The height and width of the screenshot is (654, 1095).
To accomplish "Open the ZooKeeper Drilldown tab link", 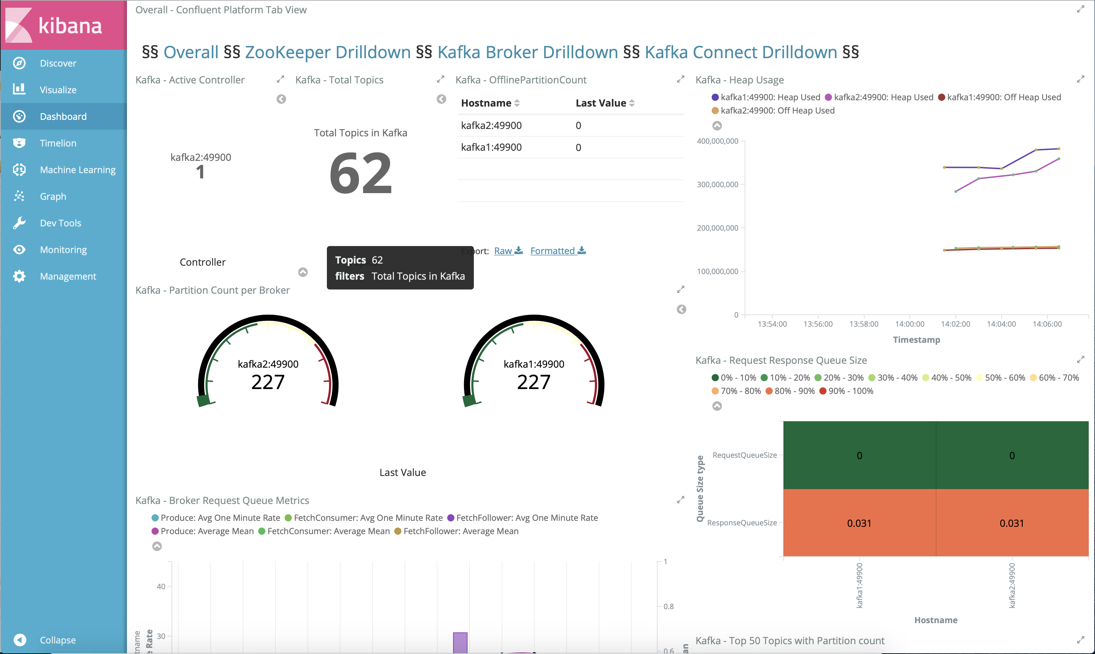I will tap(328, 53).
